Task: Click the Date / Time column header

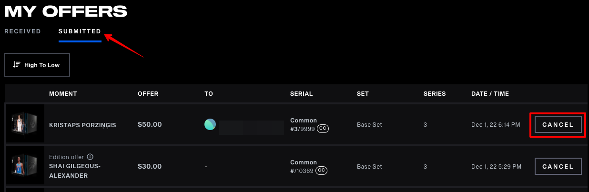Action: pyautogui.click(x=490, y=94)
